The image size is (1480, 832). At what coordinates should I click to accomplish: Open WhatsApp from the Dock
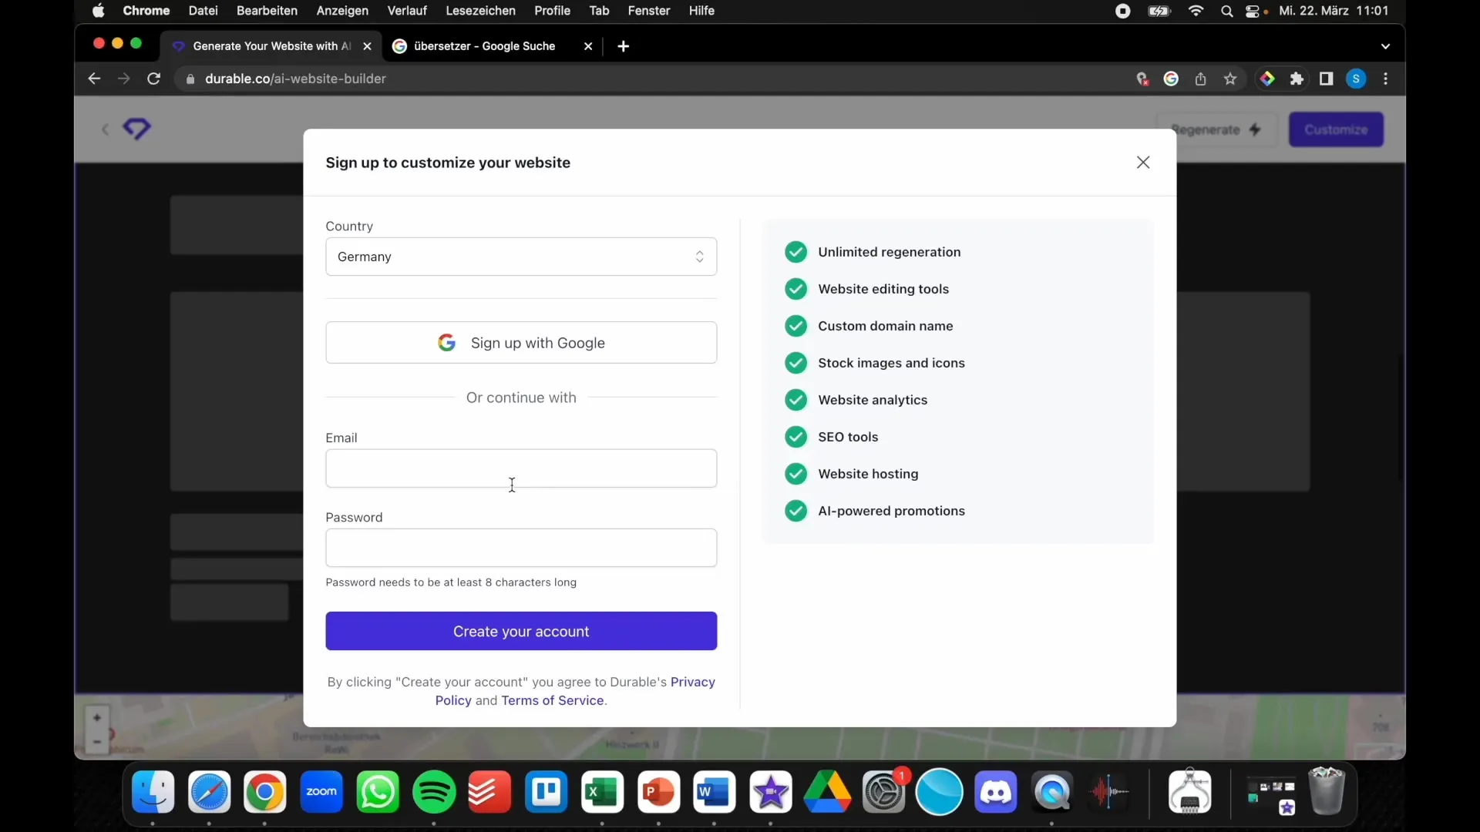(378, 792)
